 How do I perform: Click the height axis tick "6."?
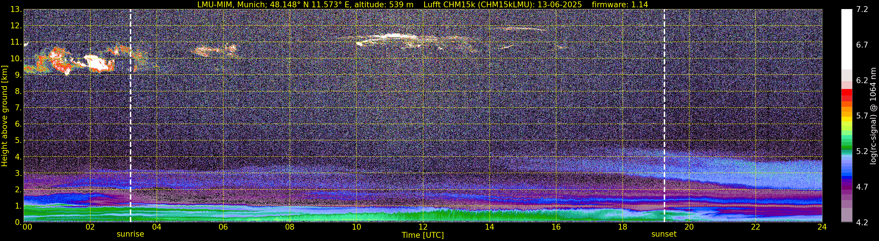18,124
